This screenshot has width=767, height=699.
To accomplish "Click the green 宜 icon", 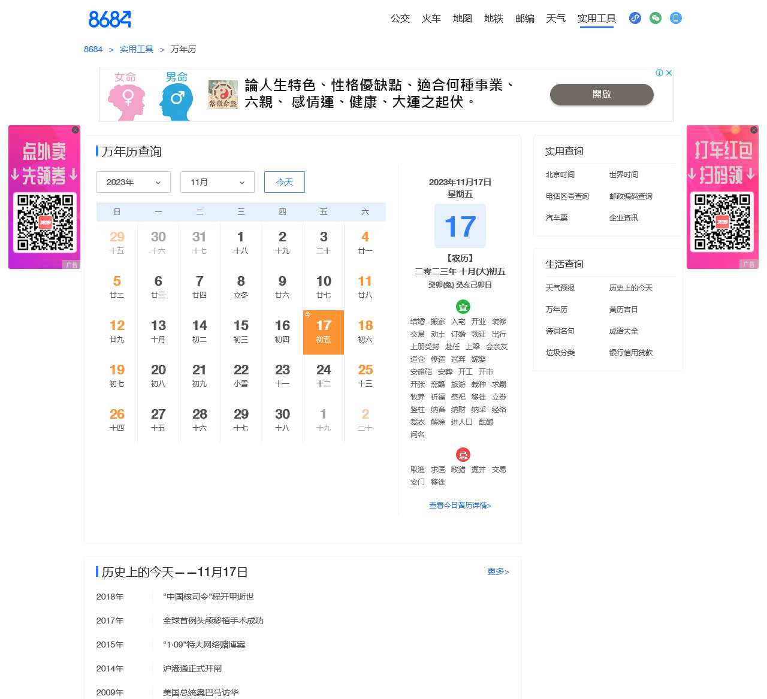I will pos(463,307).
